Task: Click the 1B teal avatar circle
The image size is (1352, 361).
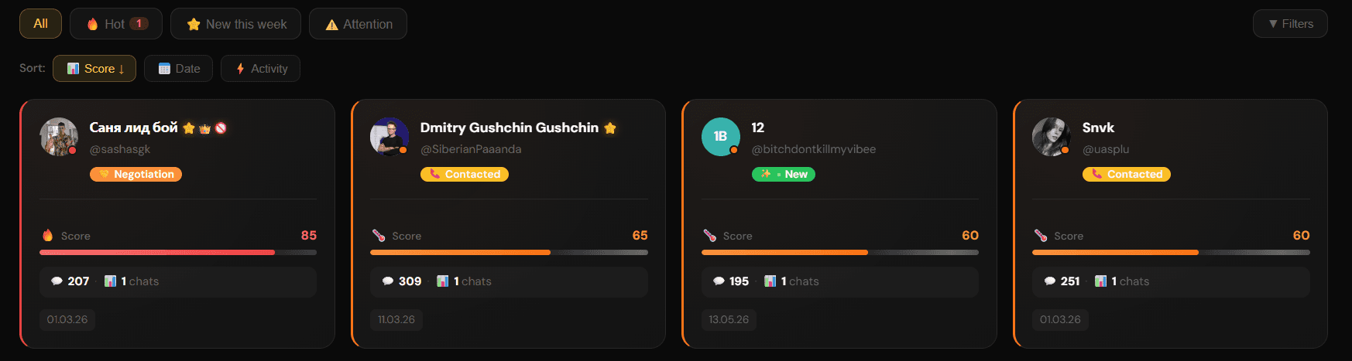Action: point(720,137)
